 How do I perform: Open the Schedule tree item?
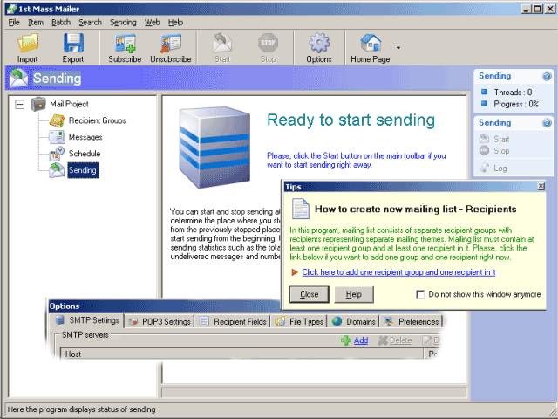coord(85,154)
